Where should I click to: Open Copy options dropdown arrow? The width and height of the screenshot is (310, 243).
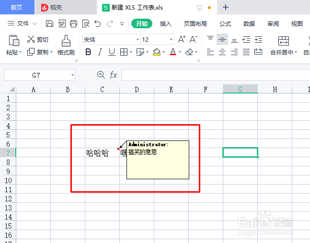coord(51,52)
